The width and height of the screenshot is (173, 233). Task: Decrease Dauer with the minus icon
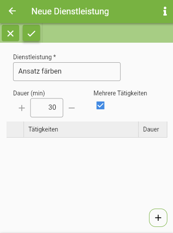(x=71, y=108)
